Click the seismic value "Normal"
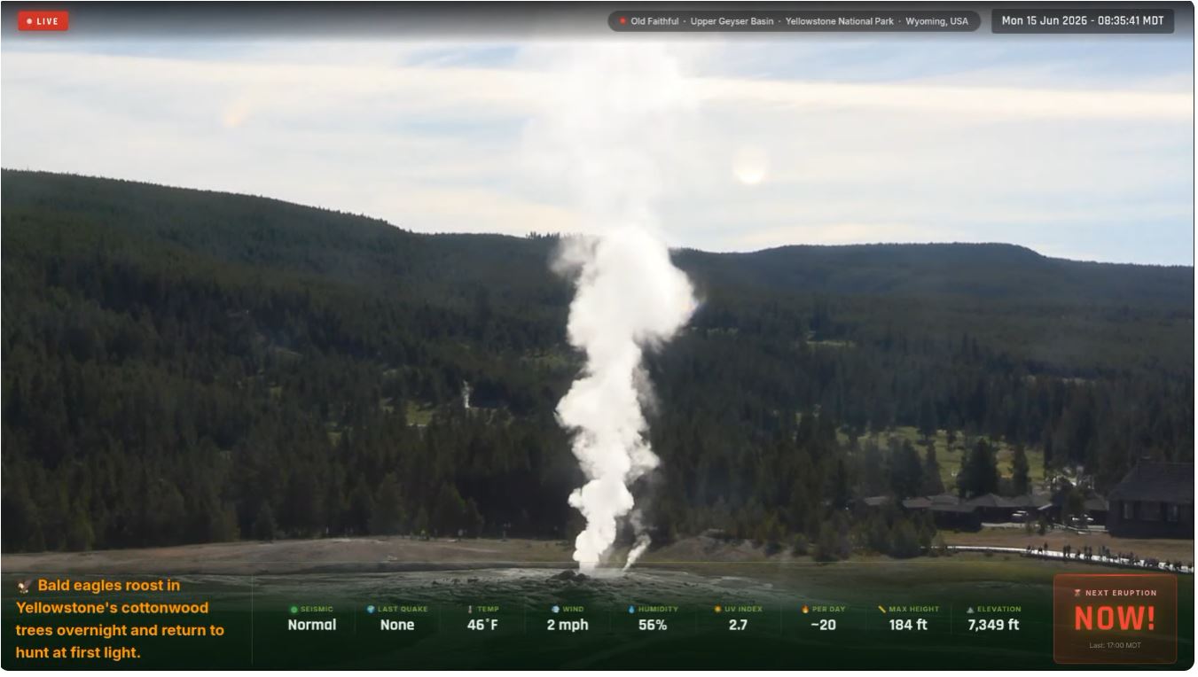 click(x=312, y=625)
